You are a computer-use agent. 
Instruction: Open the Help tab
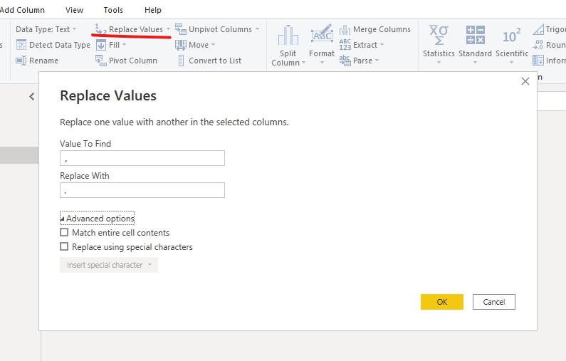[x=153, y=10]
